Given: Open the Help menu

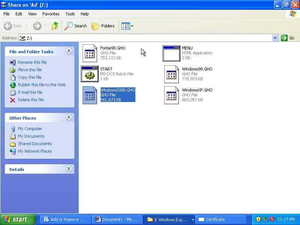Looking at the screenshot, I should tap(85, 14).
